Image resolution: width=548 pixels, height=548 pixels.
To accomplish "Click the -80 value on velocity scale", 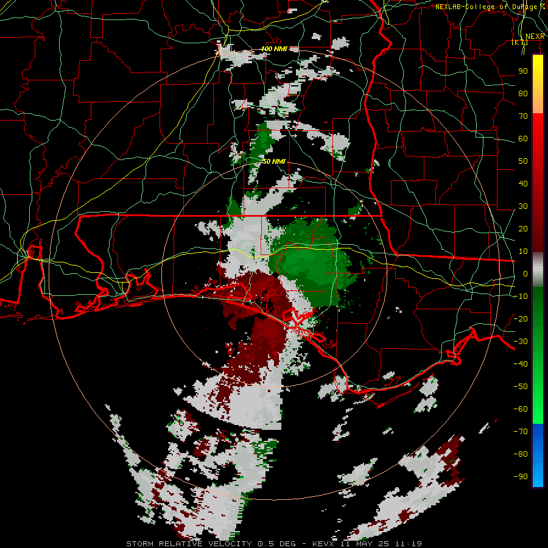I will 521,454.
